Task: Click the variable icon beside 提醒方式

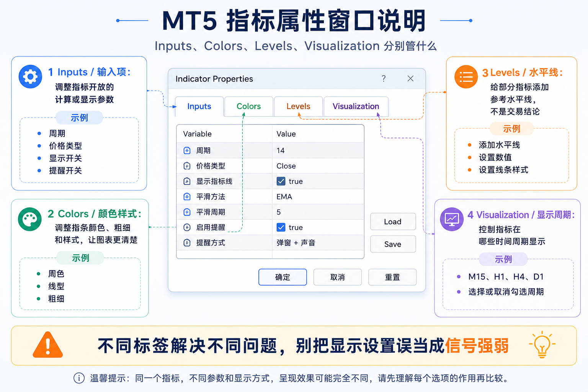Action: (187, 242)
